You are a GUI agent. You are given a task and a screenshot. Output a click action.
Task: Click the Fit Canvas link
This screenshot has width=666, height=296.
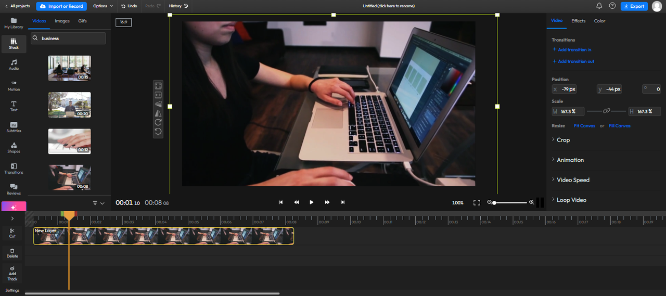584,126
